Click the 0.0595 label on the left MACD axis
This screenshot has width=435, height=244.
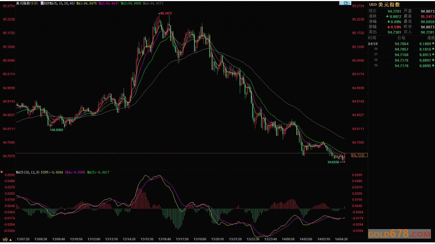[10, 175]
